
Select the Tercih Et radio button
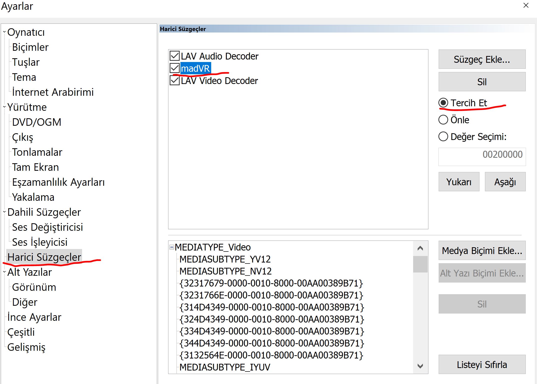point(443,103)
